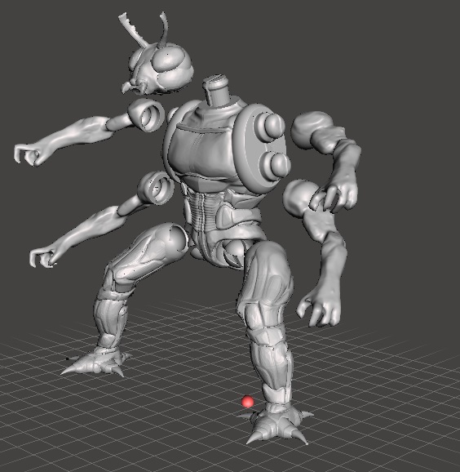Viewport: 460px width, 472px height.
Task: Pick the long serrated antenna on the head
Action: 133,29
